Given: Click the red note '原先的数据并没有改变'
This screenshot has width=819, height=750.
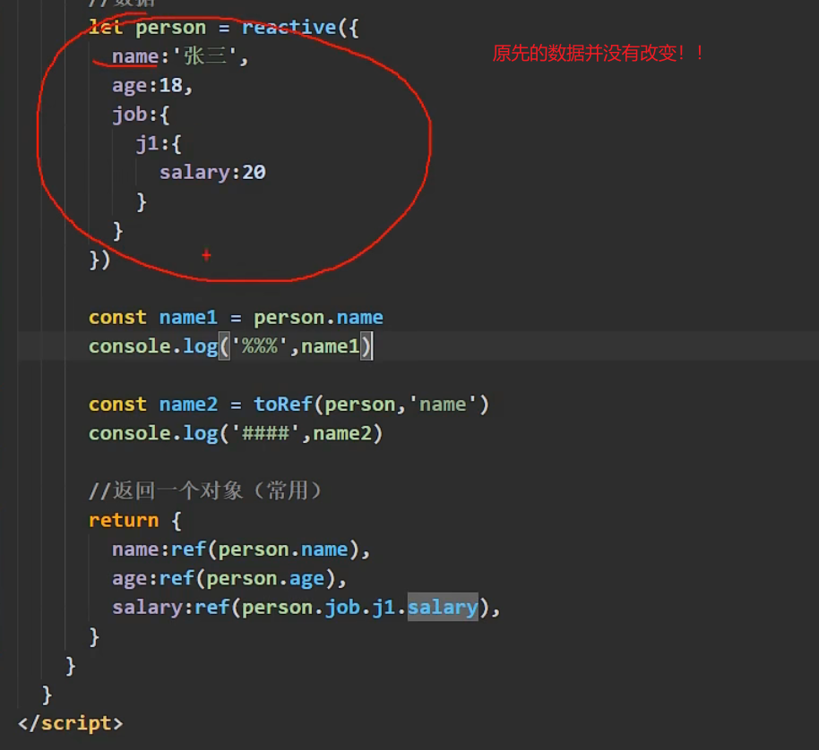Looking at the screenshot, I should [x=598, y=53].
